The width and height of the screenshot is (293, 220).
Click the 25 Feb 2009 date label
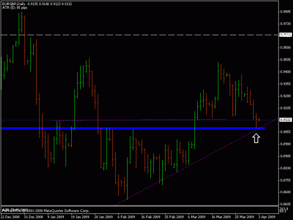pyautogui.click(x=174, y=217)
